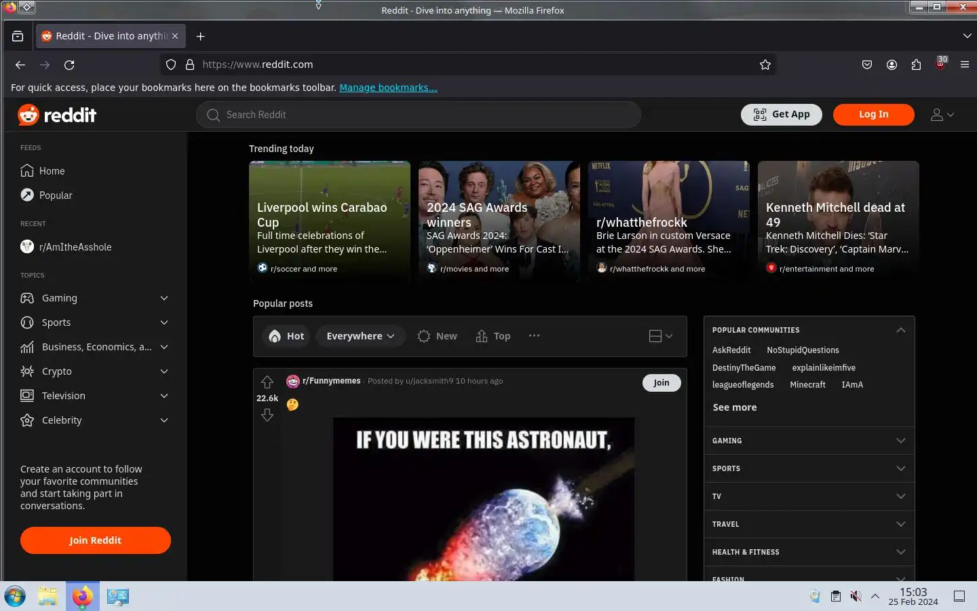This screenshot has height=611, width=977.
Task: Upvote the r/Funnymemes post
Action: tap(267, 382)
